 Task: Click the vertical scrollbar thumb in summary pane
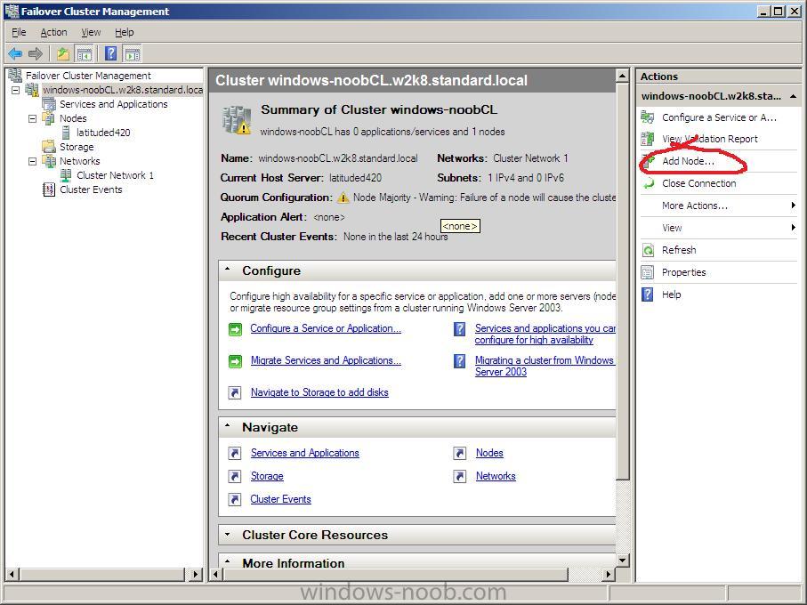click(x=623, y=280)
